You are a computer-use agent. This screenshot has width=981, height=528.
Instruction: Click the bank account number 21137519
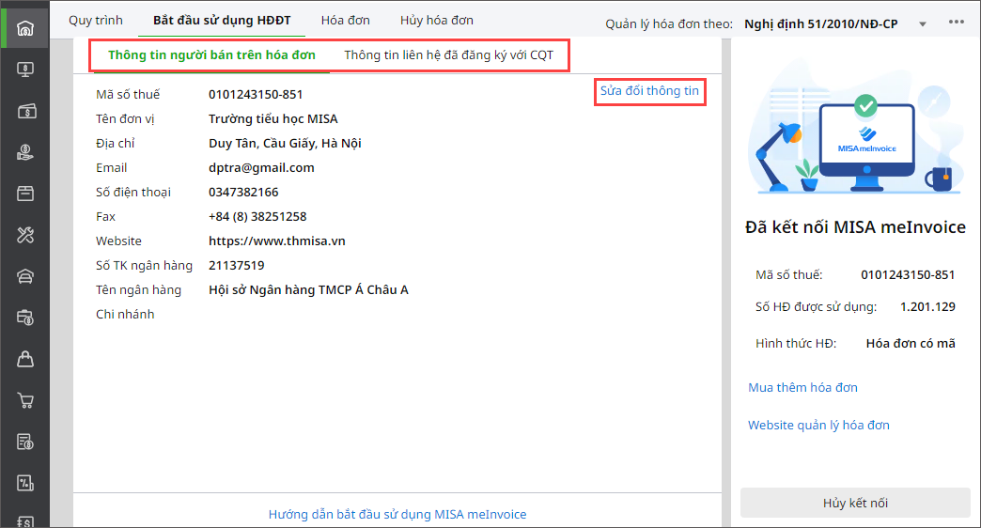[237, 265]
